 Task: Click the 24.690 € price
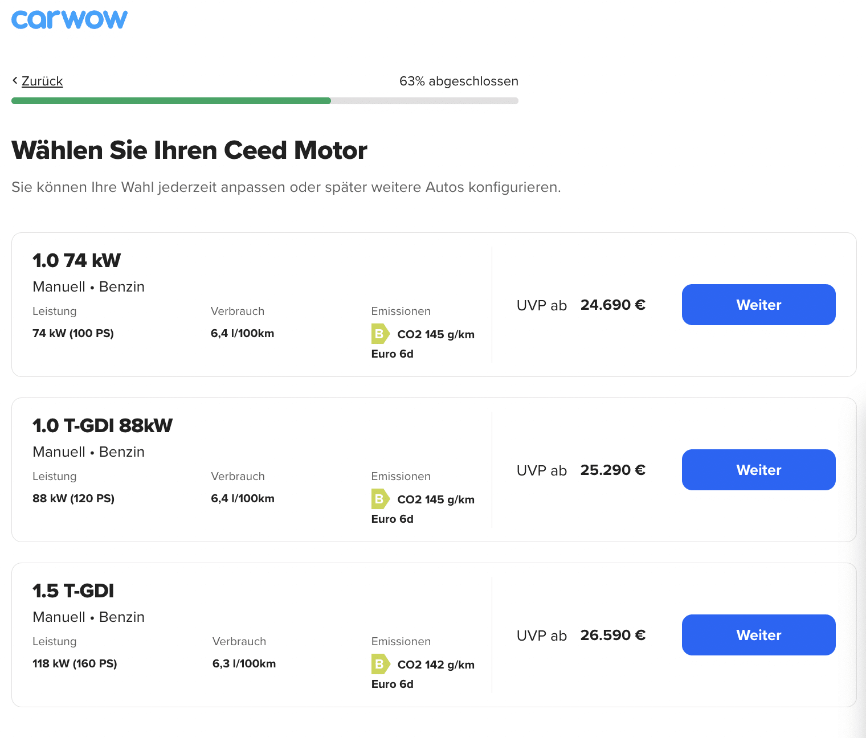click(613, 305)
